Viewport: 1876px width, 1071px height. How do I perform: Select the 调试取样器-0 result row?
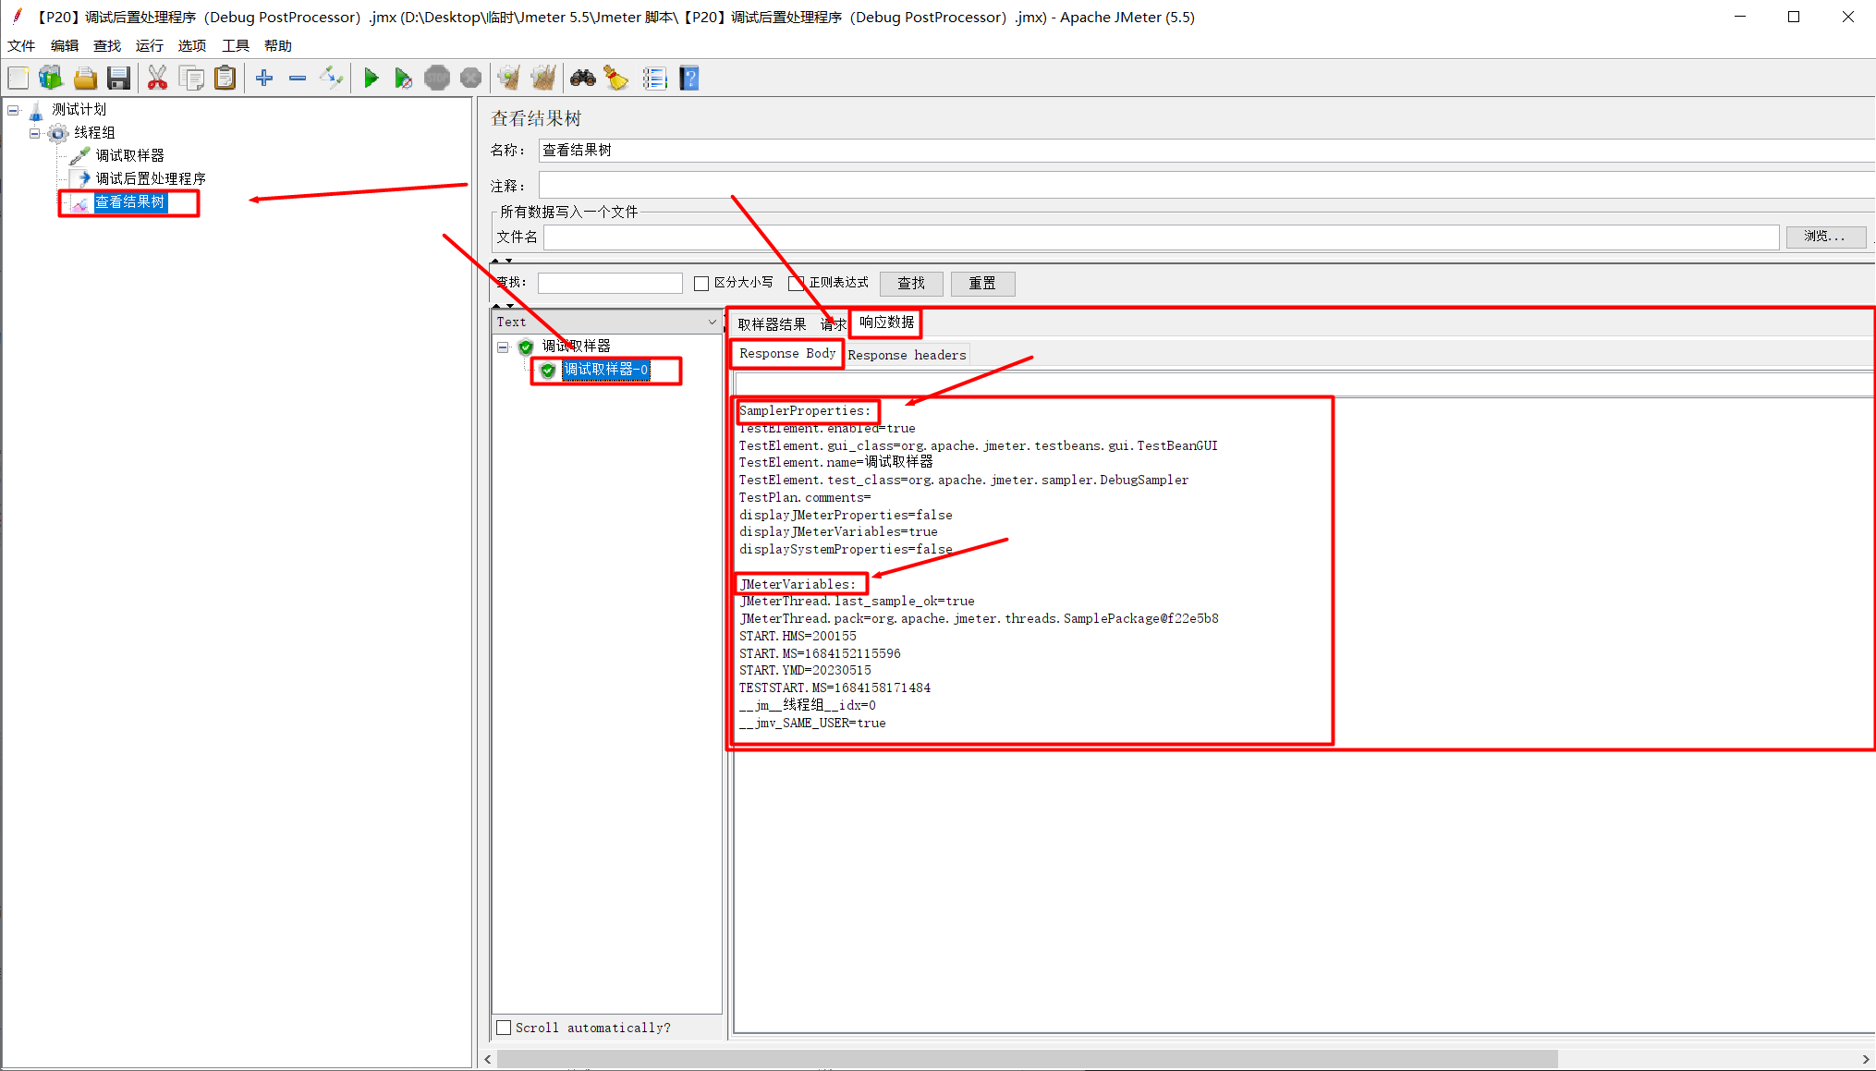(606, 370)
